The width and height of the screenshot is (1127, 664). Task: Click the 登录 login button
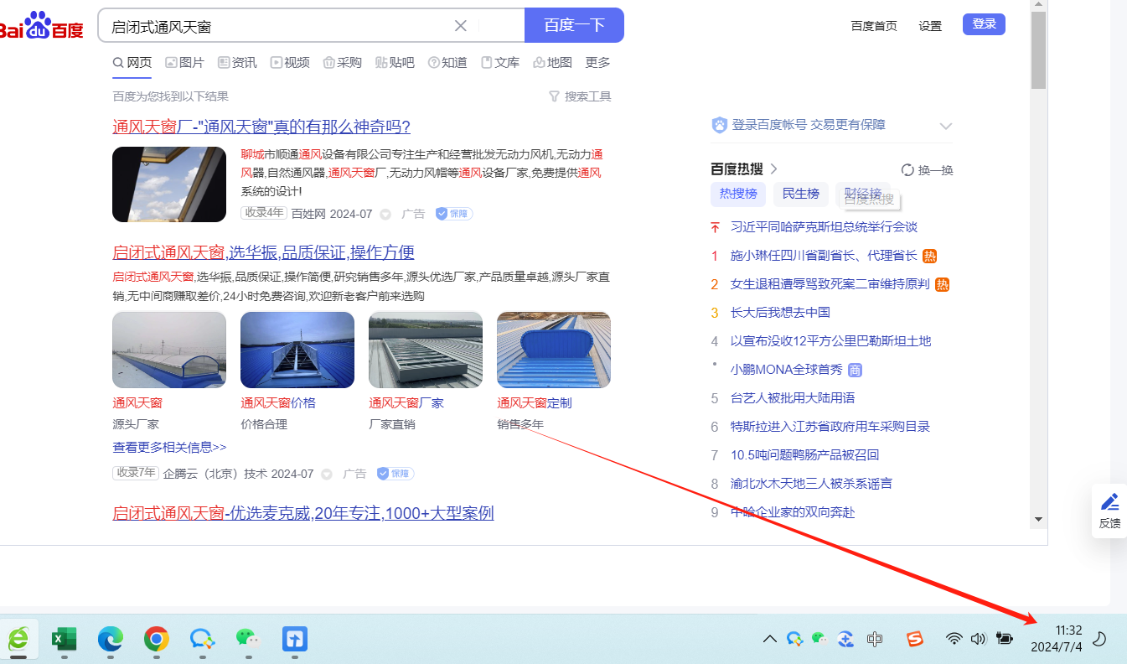point(984,24)
